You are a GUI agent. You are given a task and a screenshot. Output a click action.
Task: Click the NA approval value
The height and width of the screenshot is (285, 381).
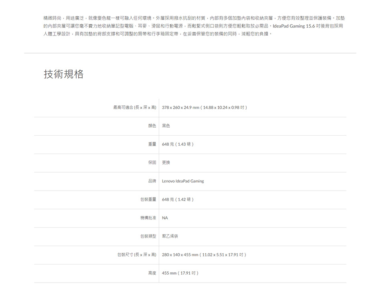click(165, 218)
